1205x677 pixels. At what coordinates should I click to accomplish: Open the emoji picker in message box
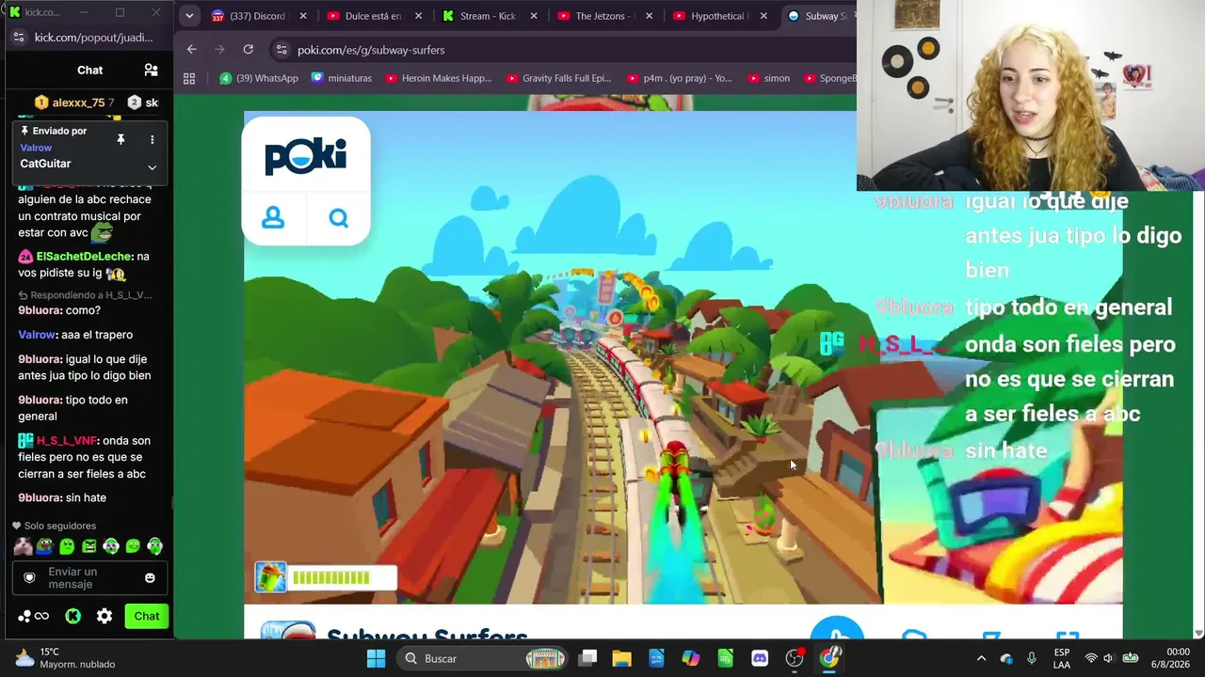click(x=150, y=577)
